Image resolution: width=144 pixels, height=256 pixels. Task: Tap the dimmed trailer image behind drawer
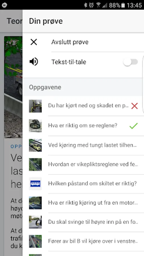13,87
